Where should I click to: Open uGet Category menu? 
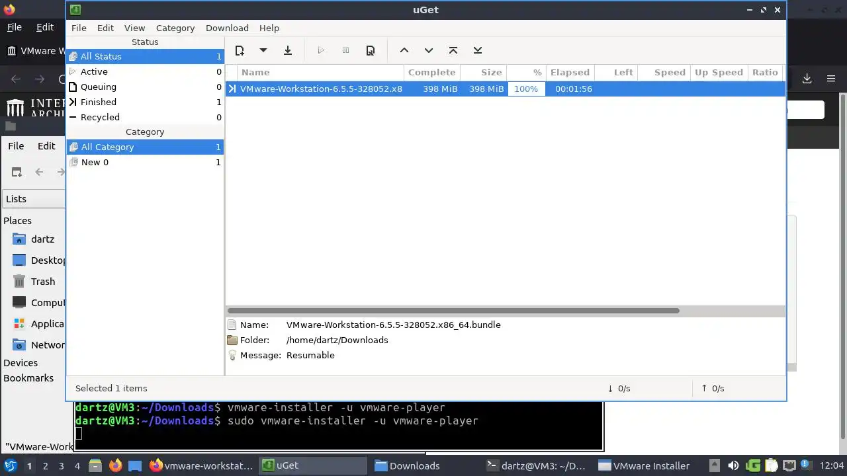pos(175,28)
